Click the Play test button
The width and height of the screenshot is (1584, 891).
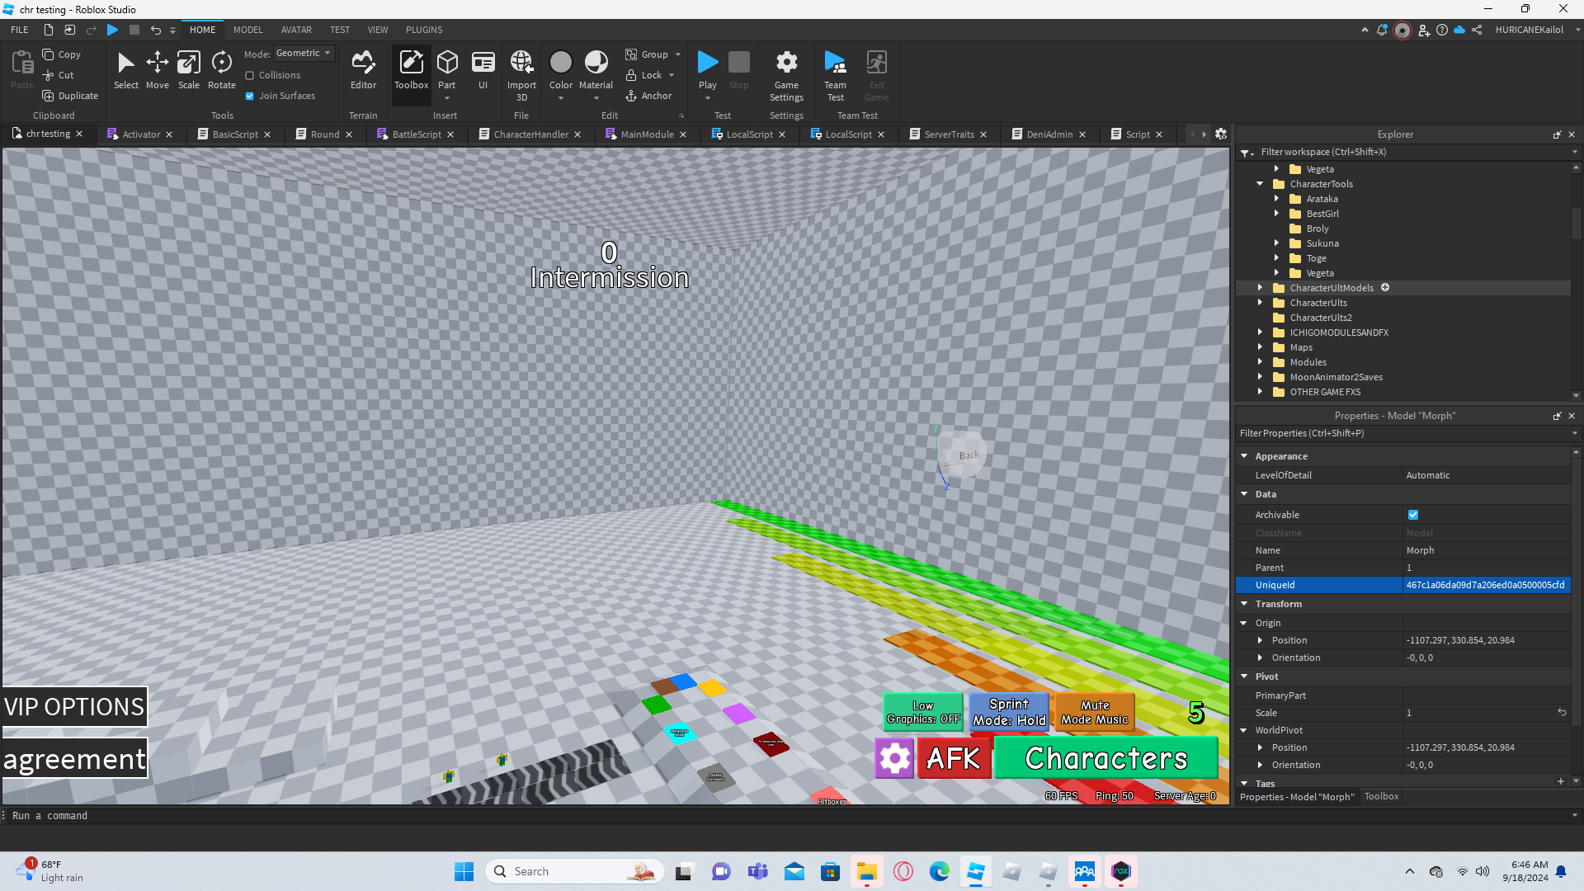pyautogui.click(x=707, y=64)
